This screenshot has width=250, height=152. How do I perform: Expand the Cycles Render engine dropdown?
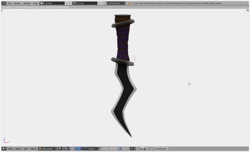point(116,3)
